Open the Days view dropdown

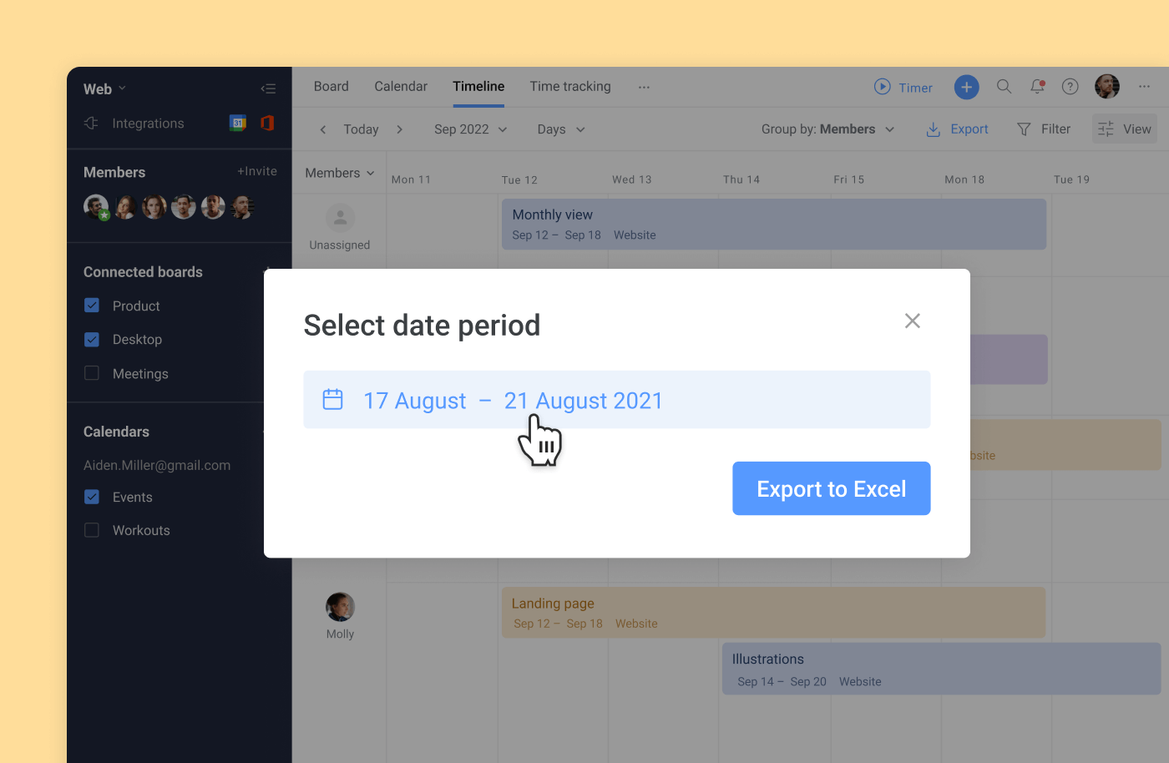point(559,129)
